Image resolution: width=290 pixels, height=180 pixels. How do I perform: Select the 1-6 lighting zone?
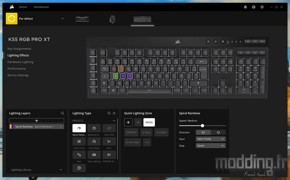pos(147,142)
